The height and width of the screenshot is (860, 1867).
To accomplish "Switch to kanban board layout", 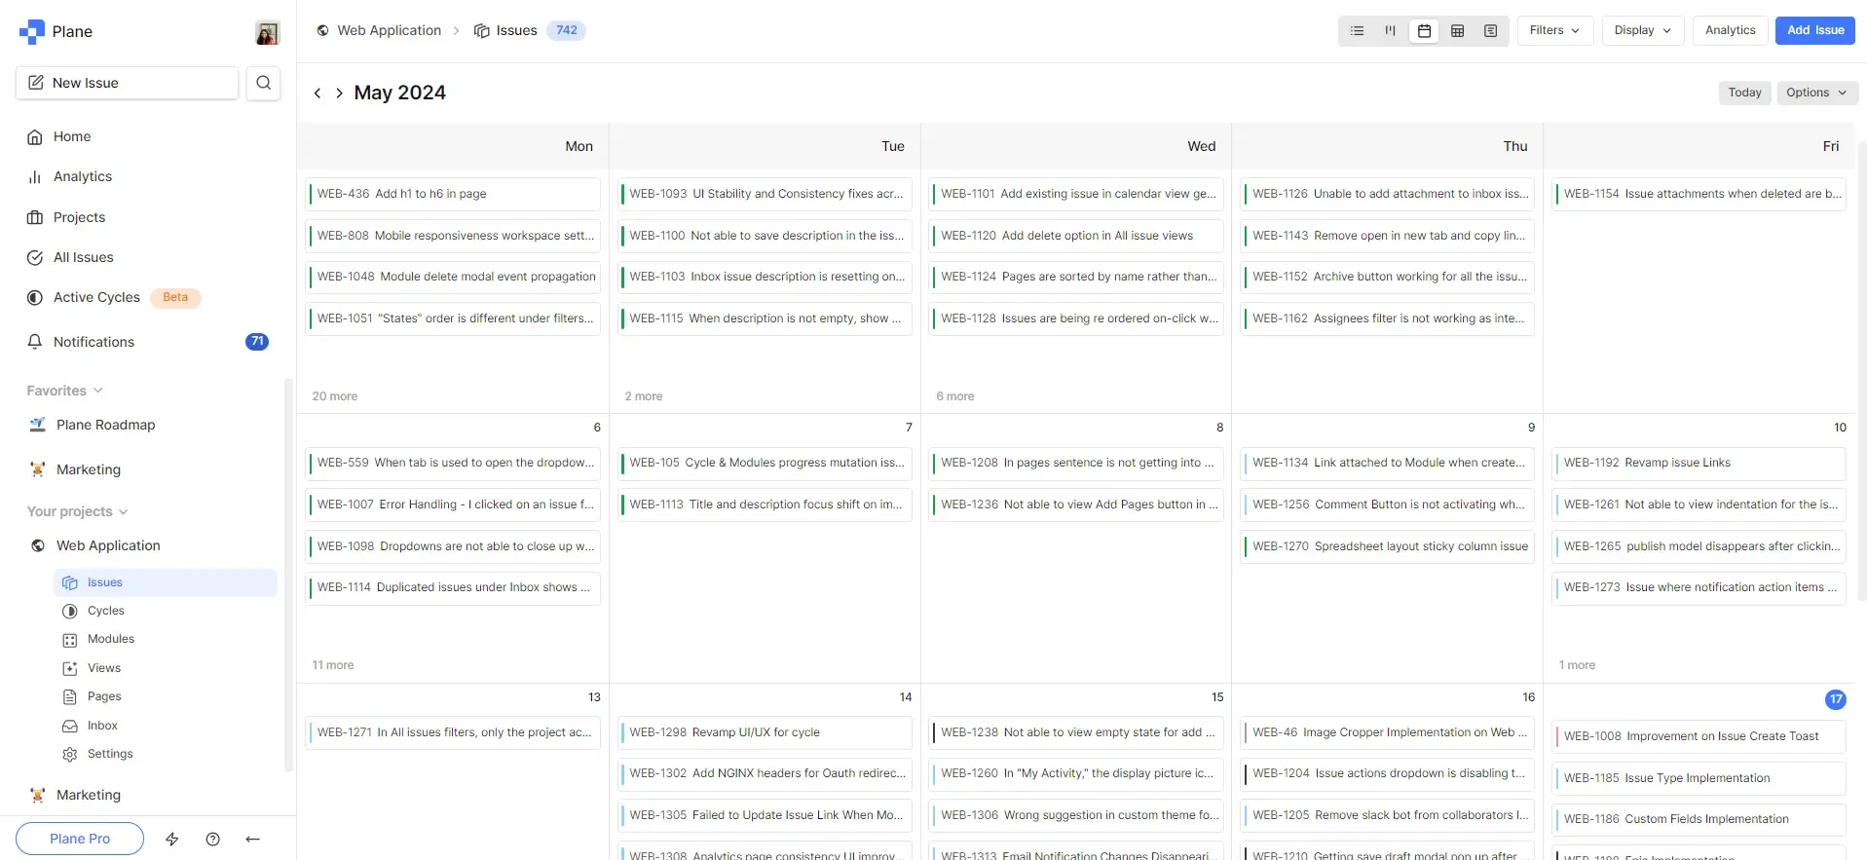I will (x=1390, y=31).
